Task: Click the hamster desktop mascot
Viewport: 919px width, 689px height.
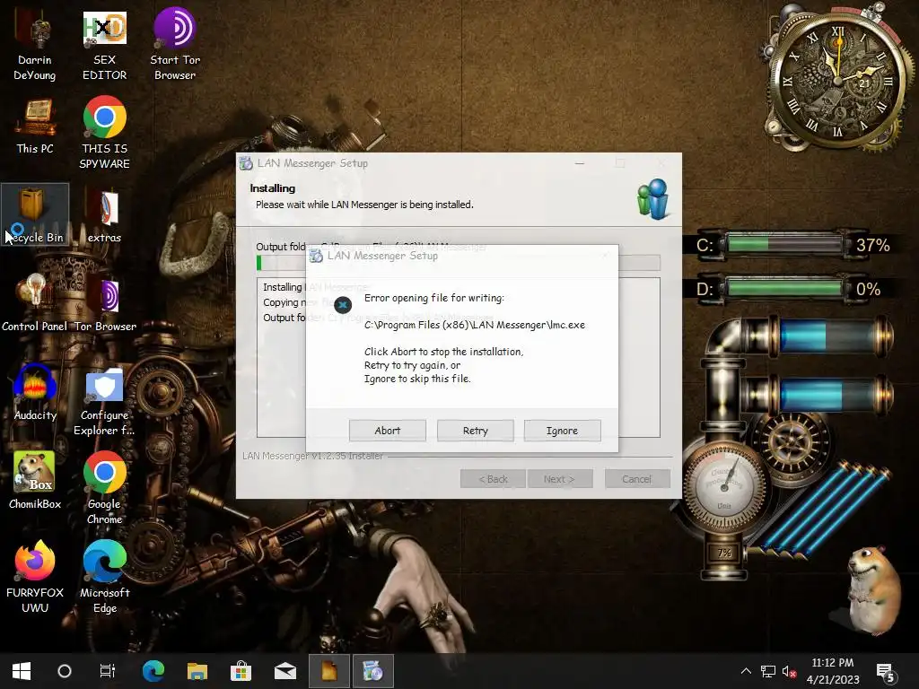Action: pos(873,589)
